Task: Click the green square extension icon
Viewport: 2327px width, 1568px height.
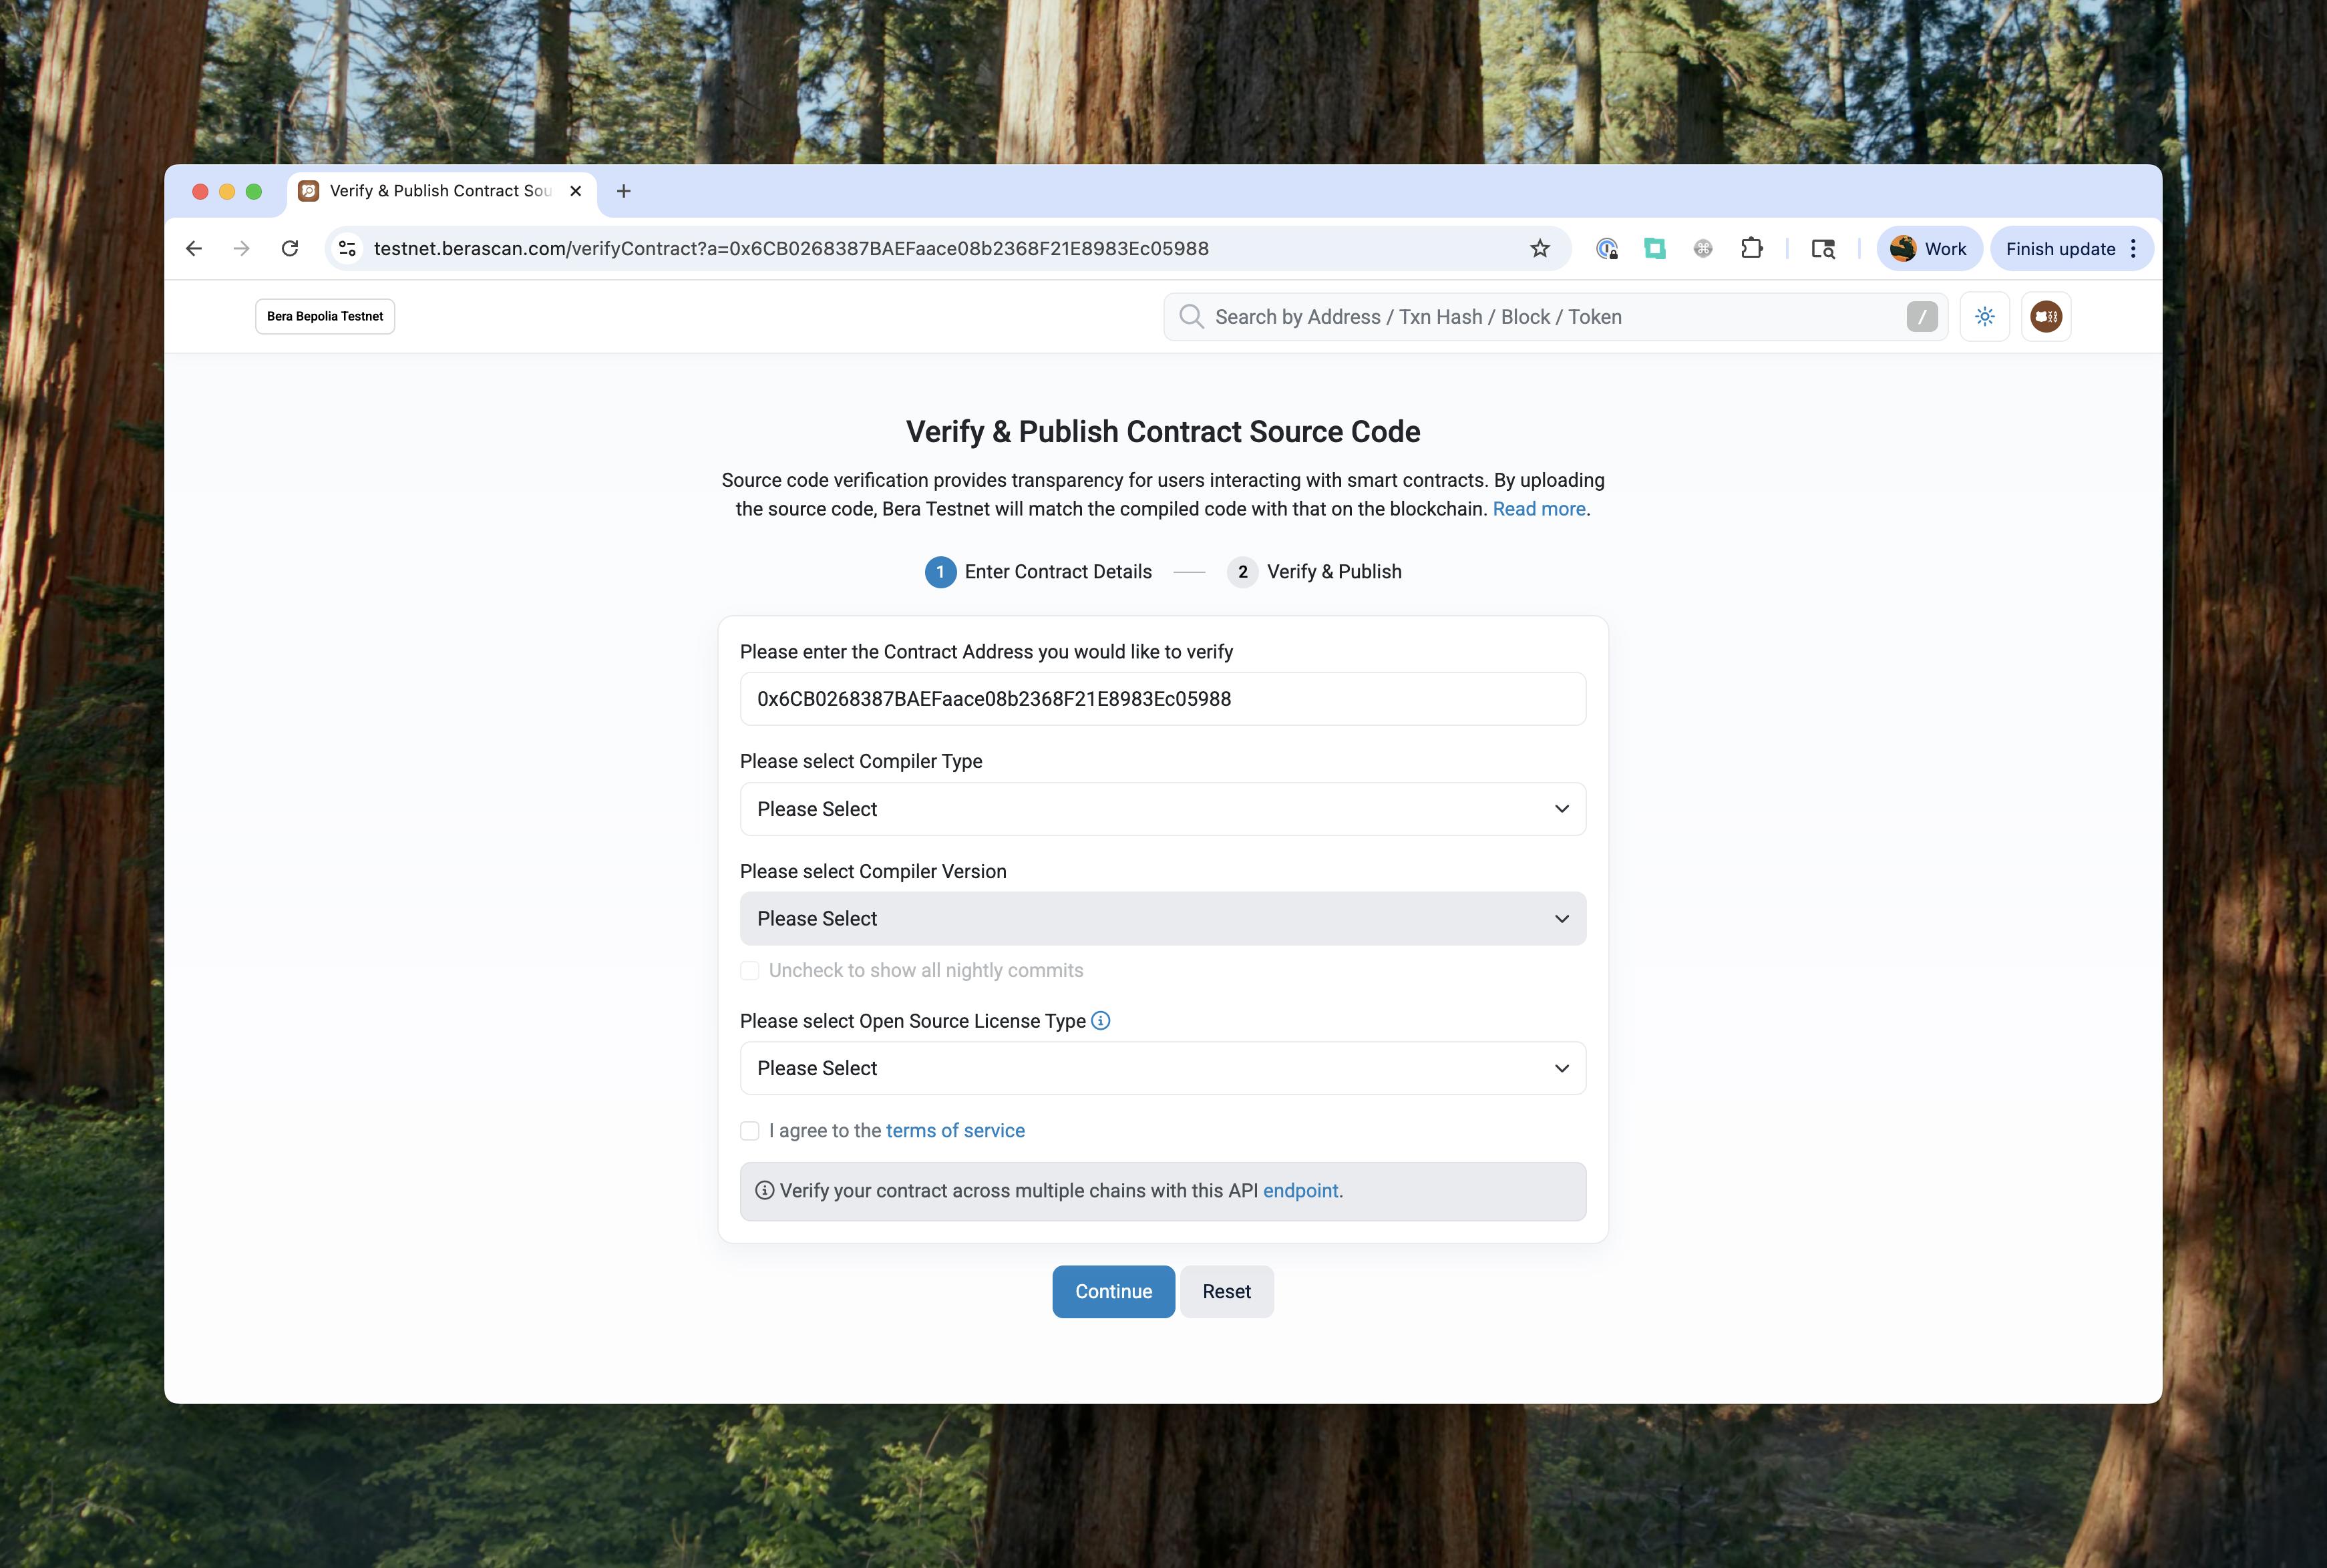Action: (1655, 248)
